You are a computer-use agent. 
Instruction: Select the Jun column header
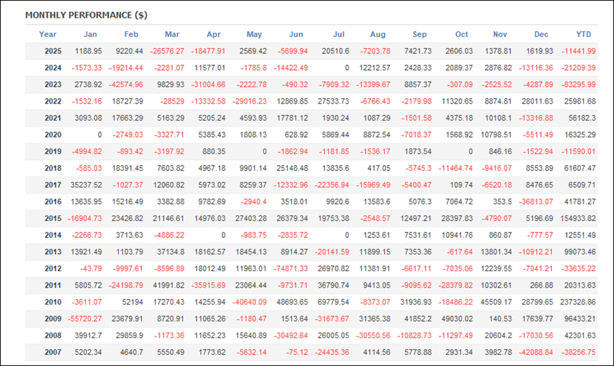(296, 34)
